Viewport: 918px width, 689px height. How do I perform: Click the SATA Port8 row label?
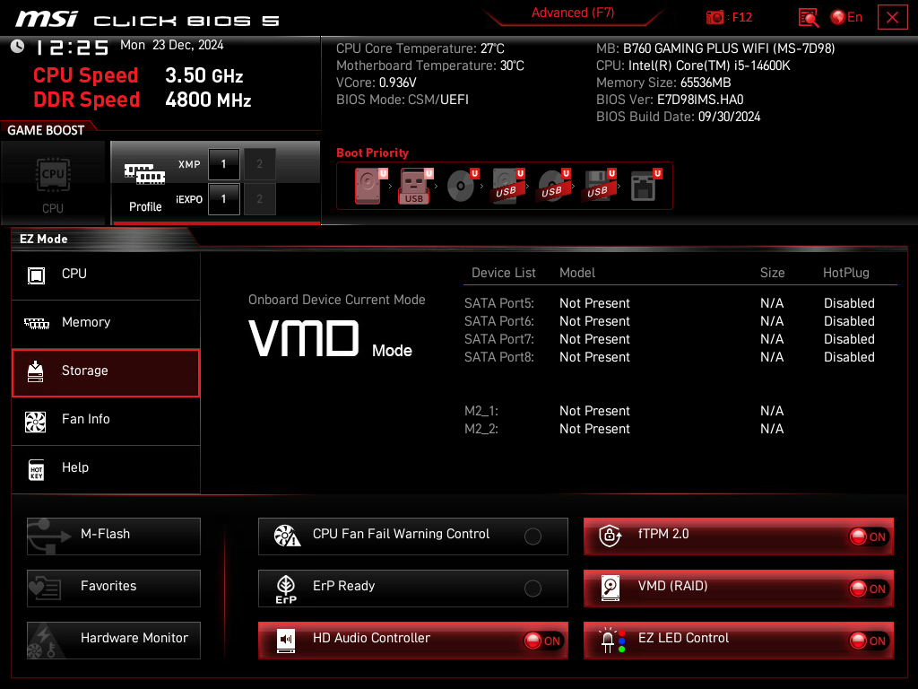(499, 357)
